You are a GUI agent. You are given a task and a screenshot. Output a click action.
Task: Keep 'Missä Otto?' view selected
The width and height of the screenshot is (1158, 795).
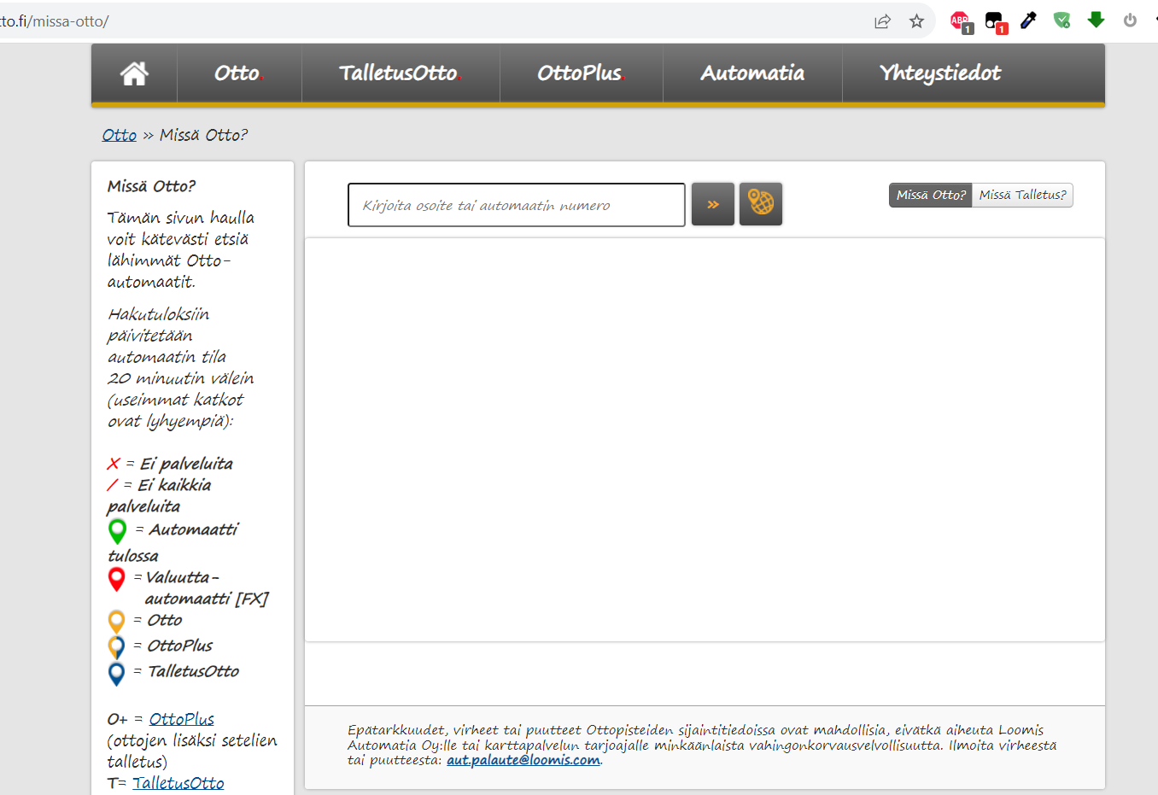point(930,195)
